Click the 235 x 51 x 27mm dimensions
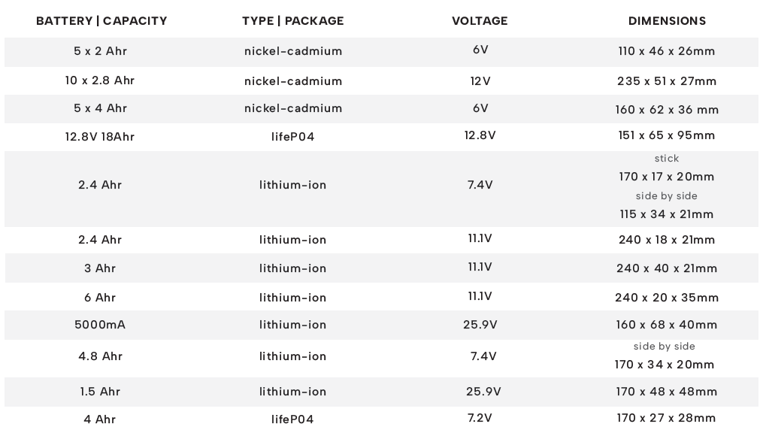This screenshot has width=763, height=445. pyautogui.click(x=667, y=81)
